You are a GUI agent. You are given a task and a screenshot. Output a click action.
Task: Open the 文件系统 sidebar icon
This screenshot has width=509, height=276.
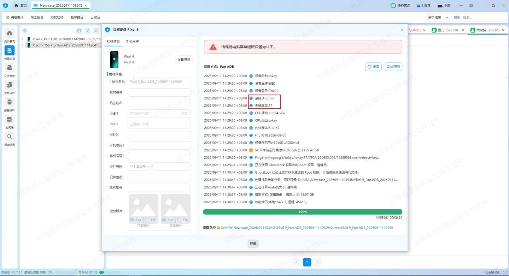(x=10, y=68)
